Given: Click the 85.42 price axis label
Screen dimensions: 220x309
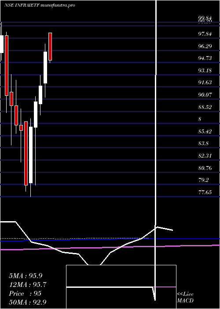Looking at the screenshot, I should [x=205, y=131].
